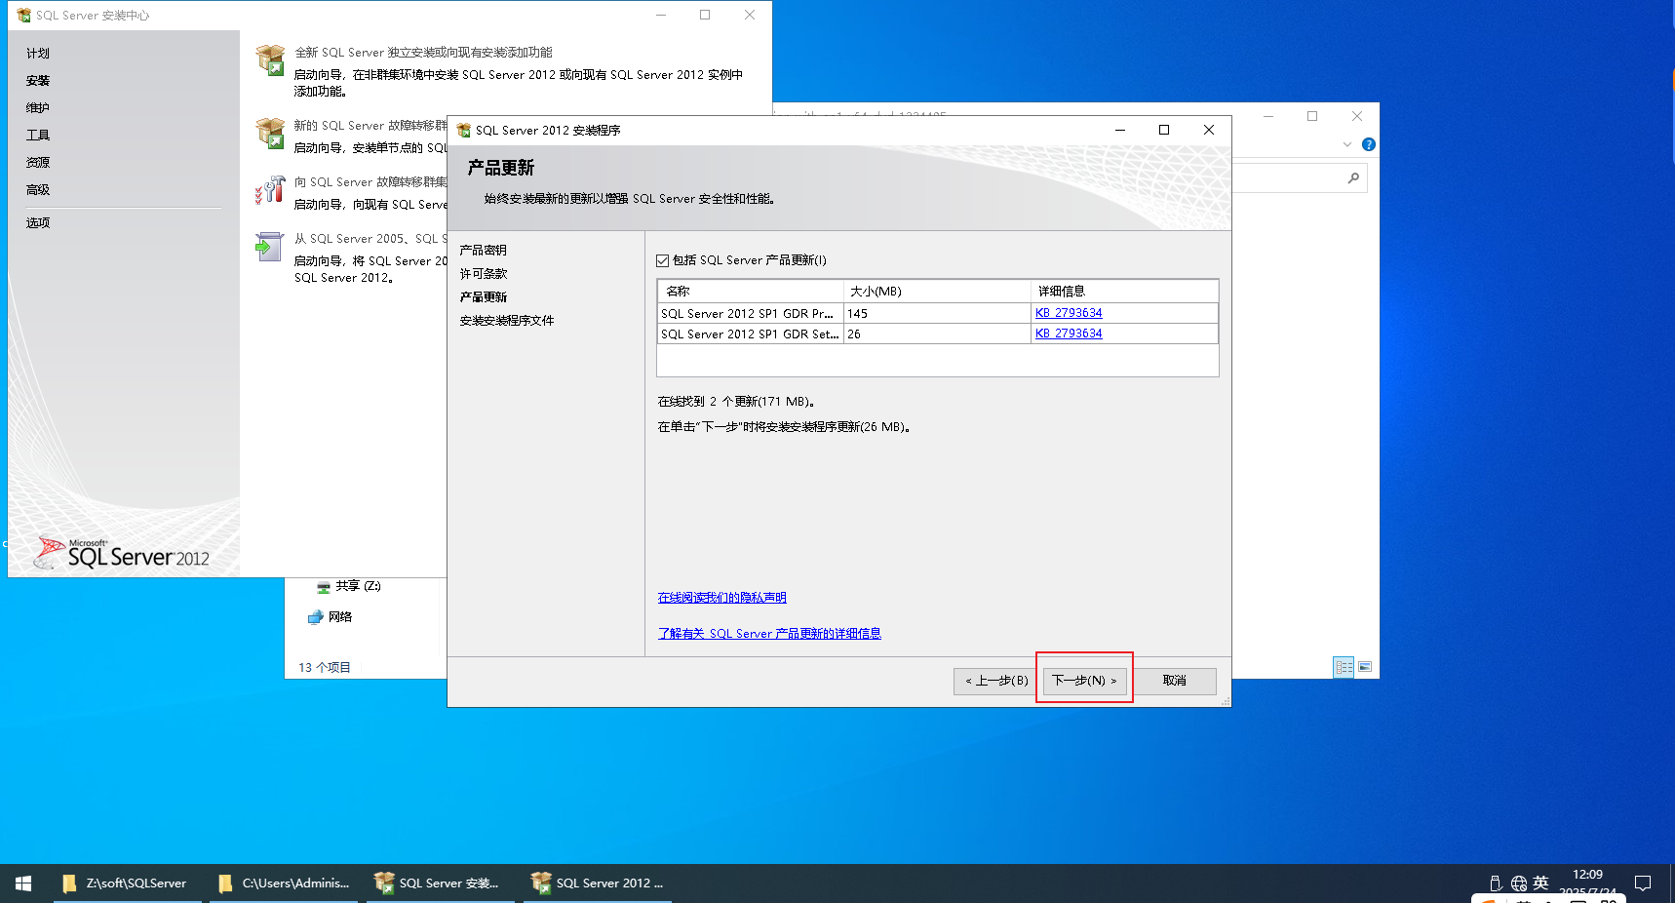Open the Resources page in Installation Center
This screenshot has height=903, width=1675.
coord(38,163)
